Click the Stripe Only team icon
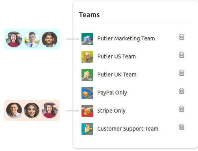 coord(87,111)
